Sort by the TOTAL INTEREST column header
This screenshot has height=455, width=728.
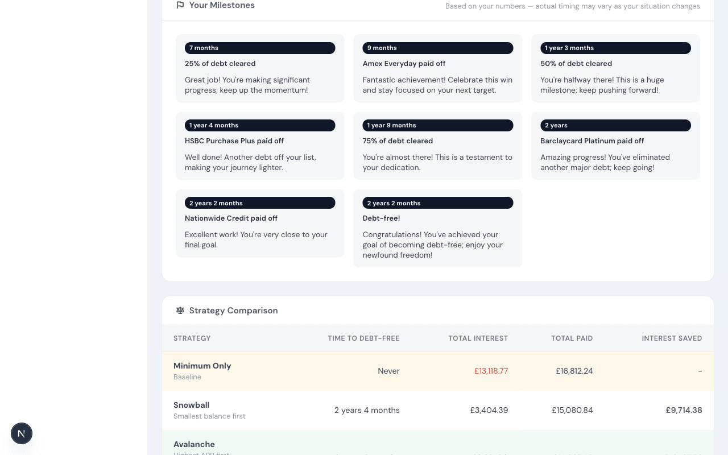[478, 338]
